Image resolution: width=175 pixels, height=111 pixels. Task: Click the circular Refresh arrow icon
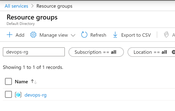(84, 35)
